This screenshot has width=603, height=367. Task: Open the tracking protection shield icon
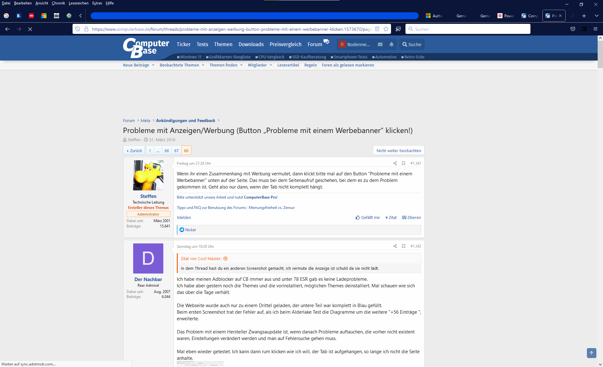[78, 29]
